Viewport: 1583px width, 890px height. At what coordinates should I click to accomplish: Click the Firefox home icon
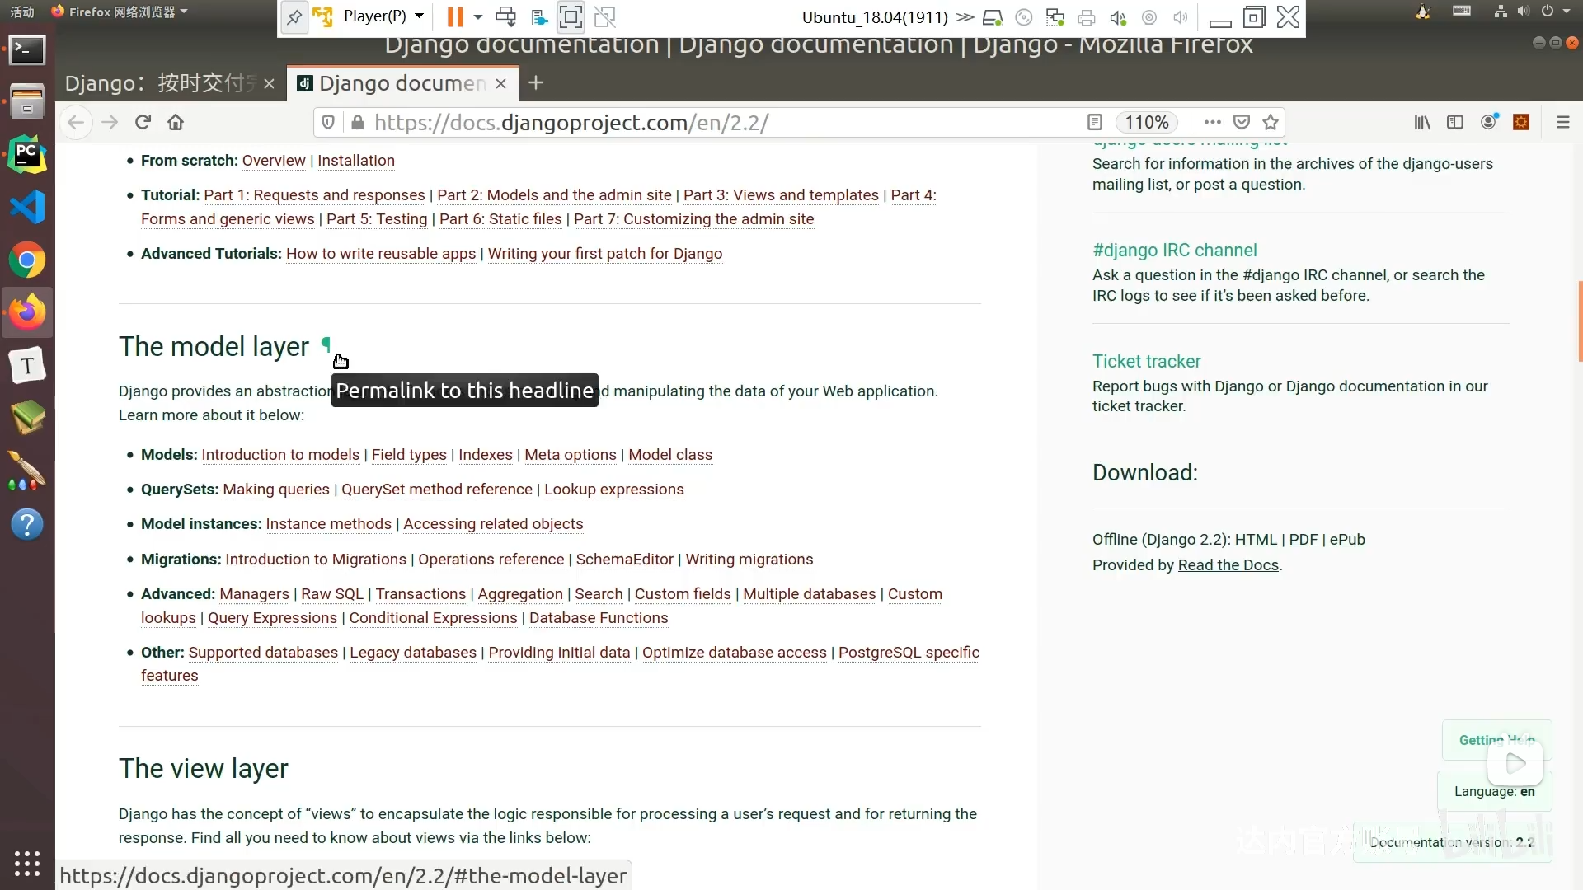click(x=176, y=122)
